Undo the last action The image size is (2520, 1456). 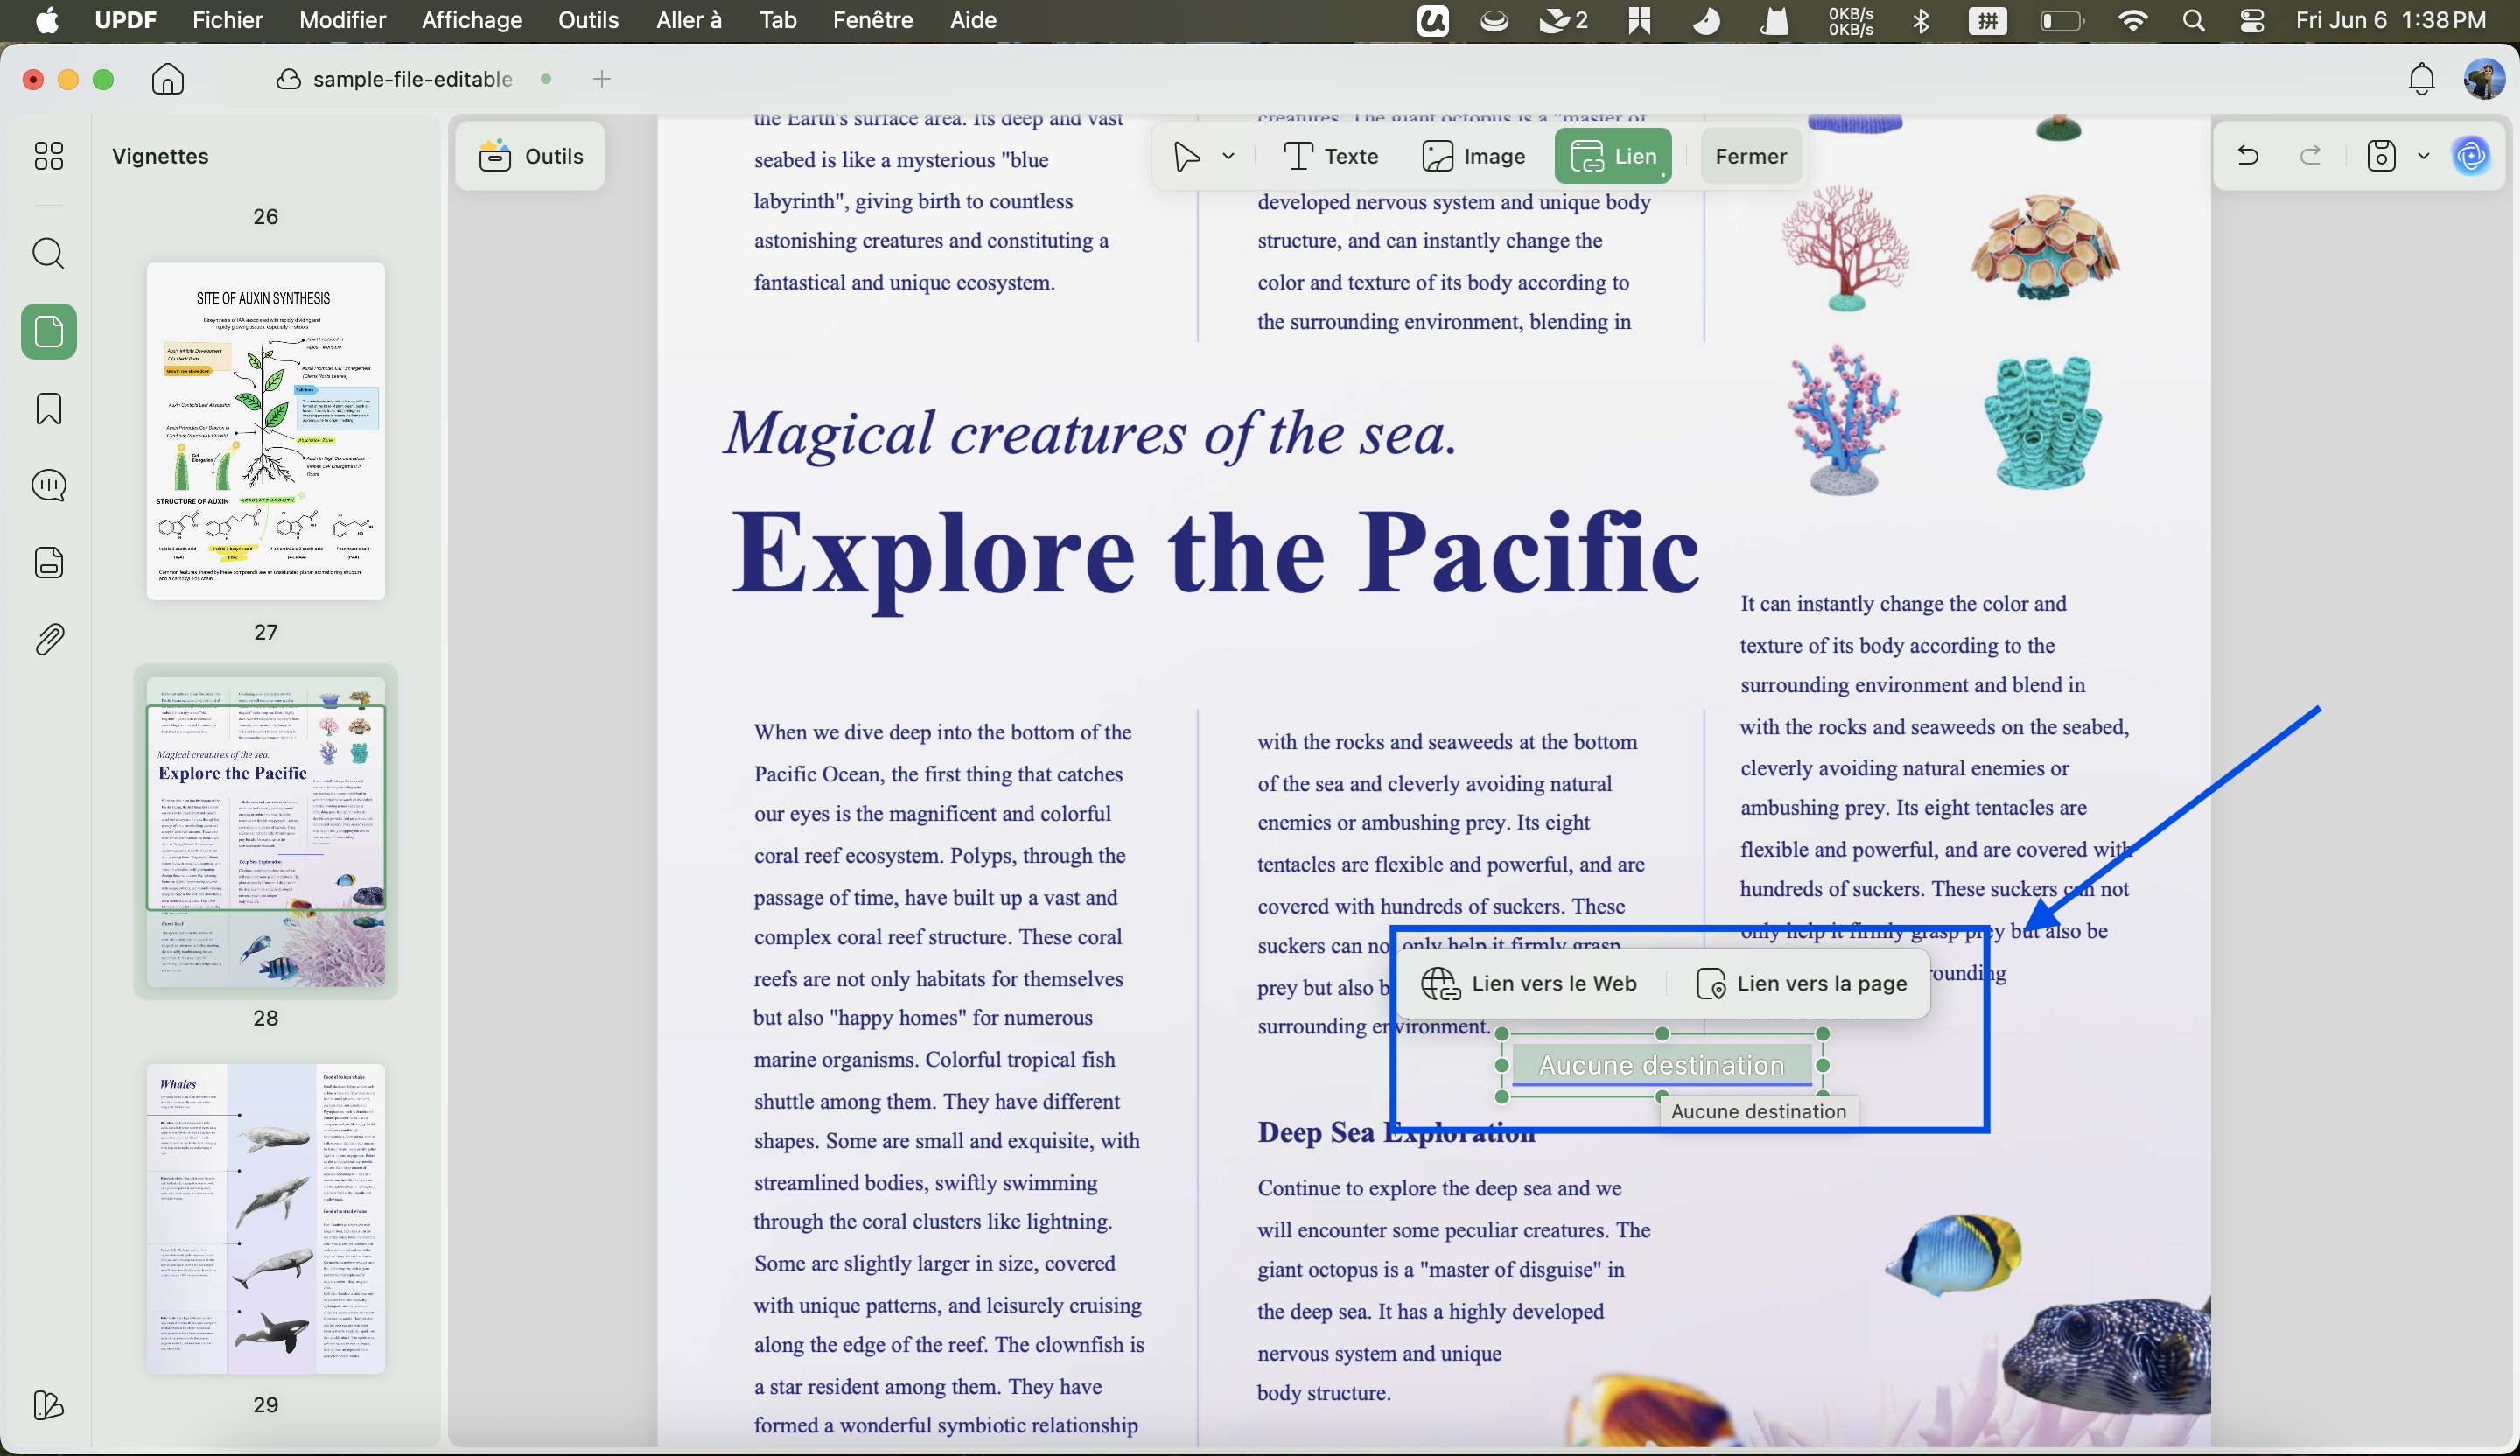click(x=2248, y=156)
